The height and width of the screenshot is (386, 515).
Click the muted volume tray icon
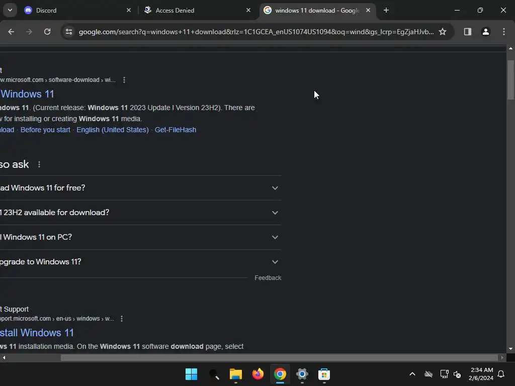tap(457, 374)
